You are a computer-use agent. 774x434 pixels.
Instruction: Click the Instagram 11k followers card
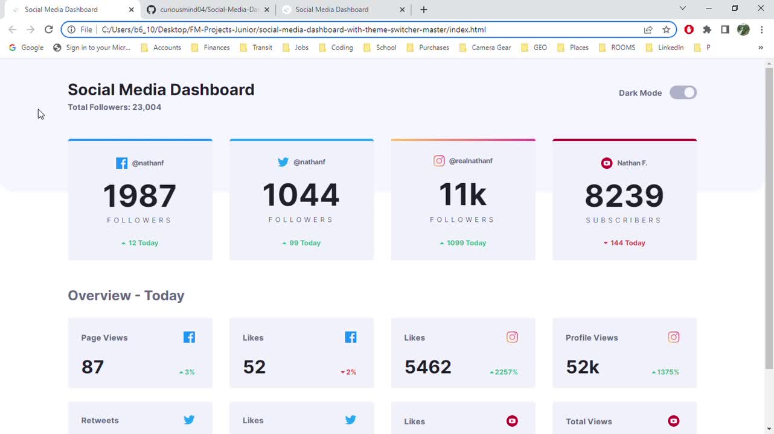pos(463,200)
